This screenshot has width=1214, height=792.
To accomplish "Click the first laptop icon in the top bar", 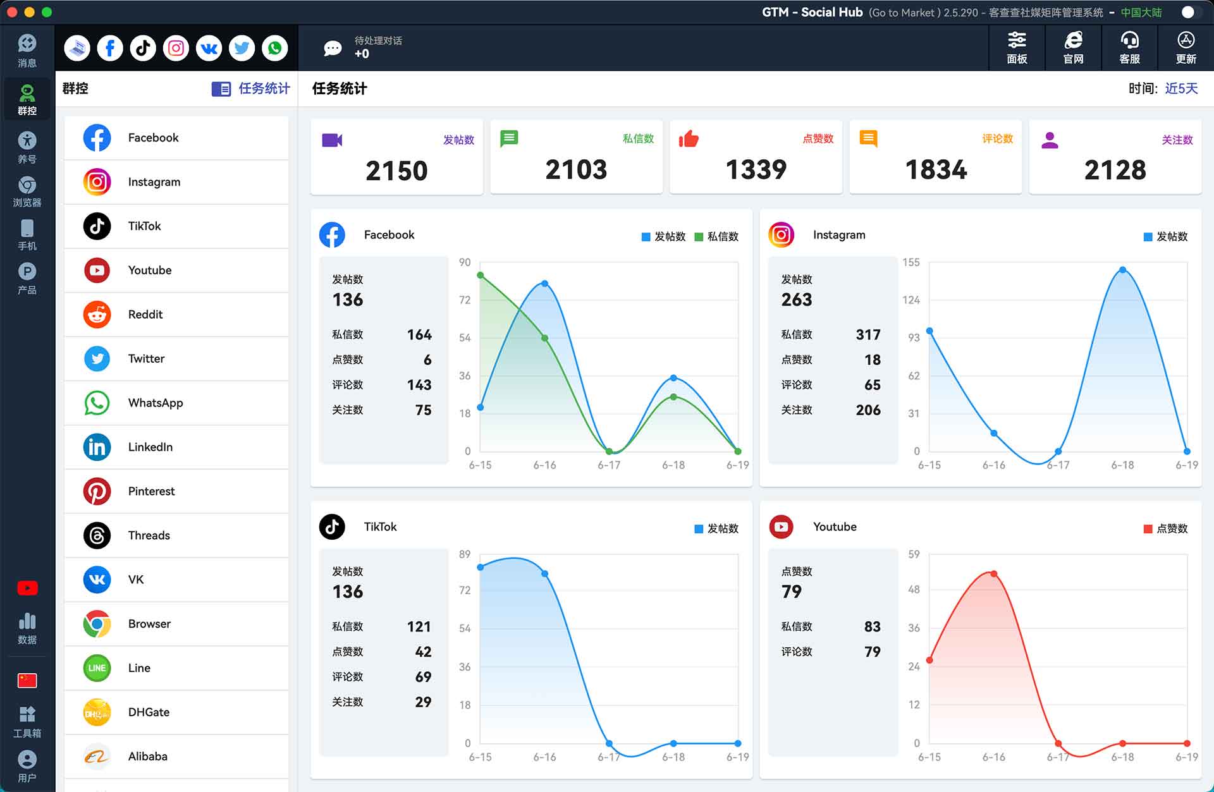I will pos(77,48).
